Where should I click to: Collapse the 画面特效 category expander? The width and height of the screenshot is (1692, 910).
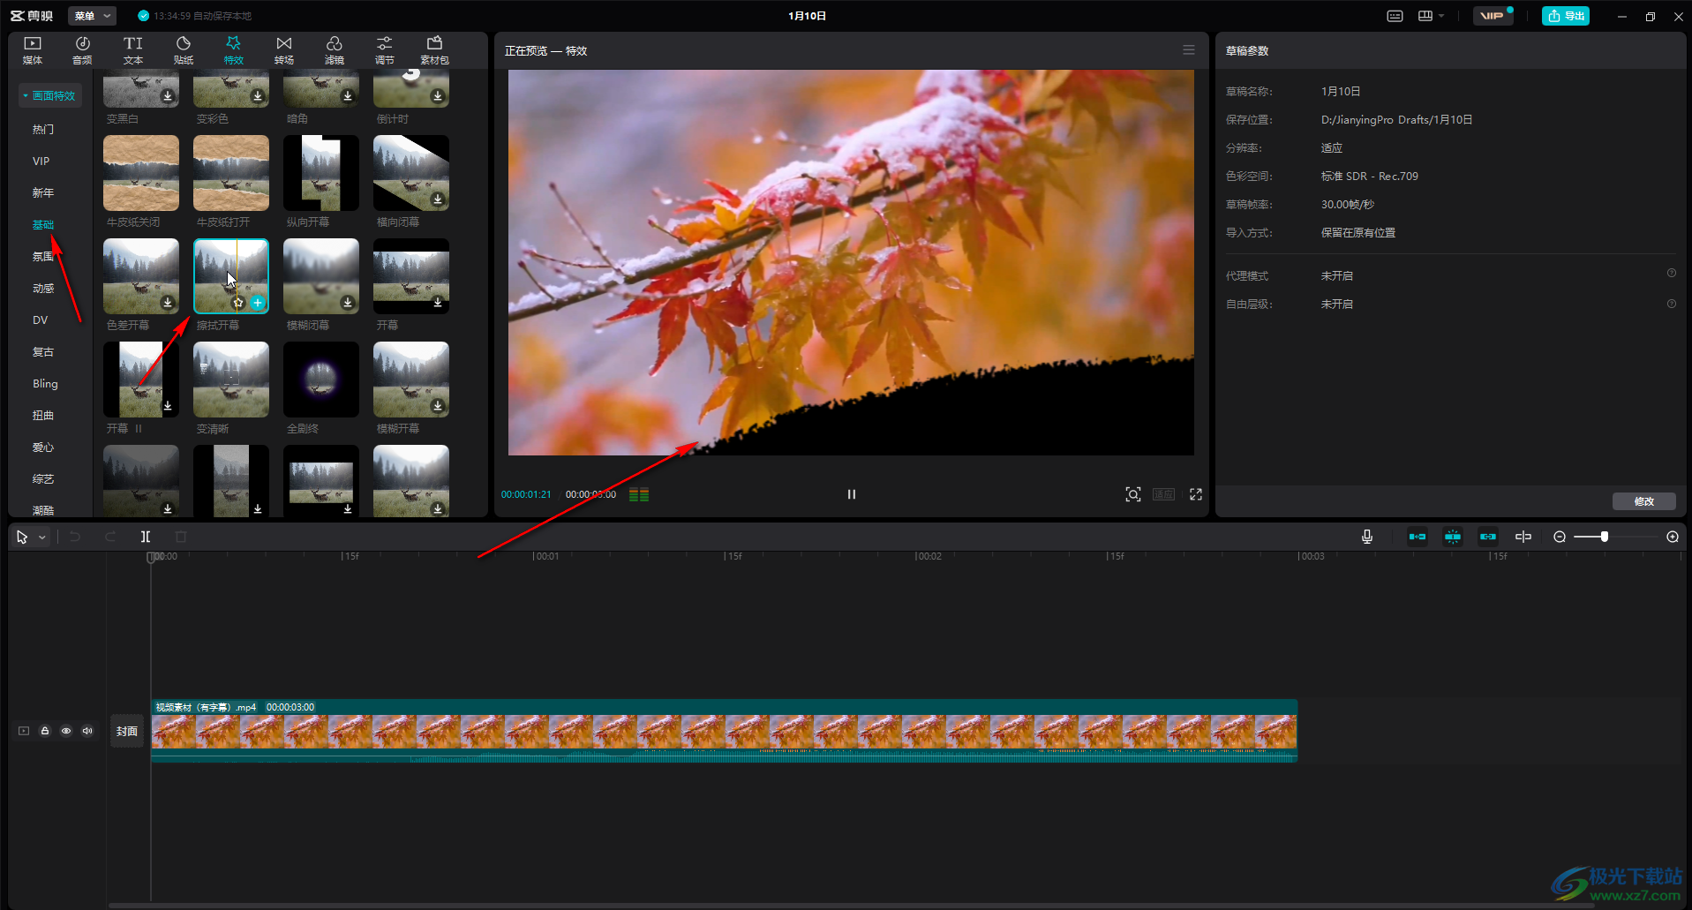click(26, 95)
